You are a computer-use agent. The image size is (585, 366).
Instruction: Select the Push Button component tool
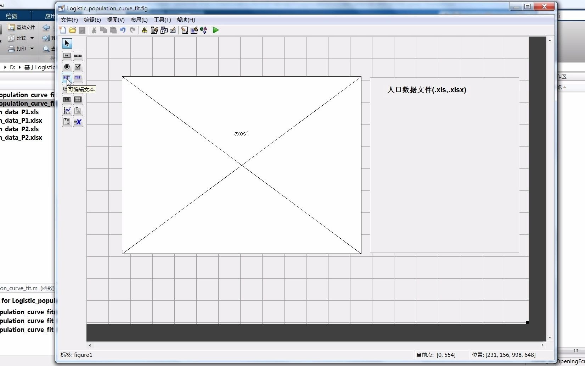67,56
